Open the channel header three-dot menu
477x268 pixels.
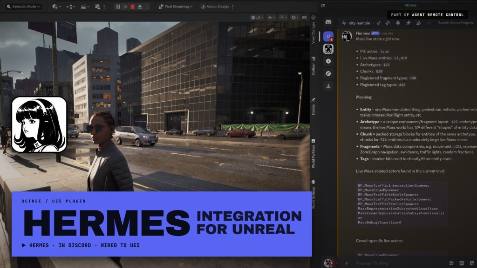(x=429, y=23)
